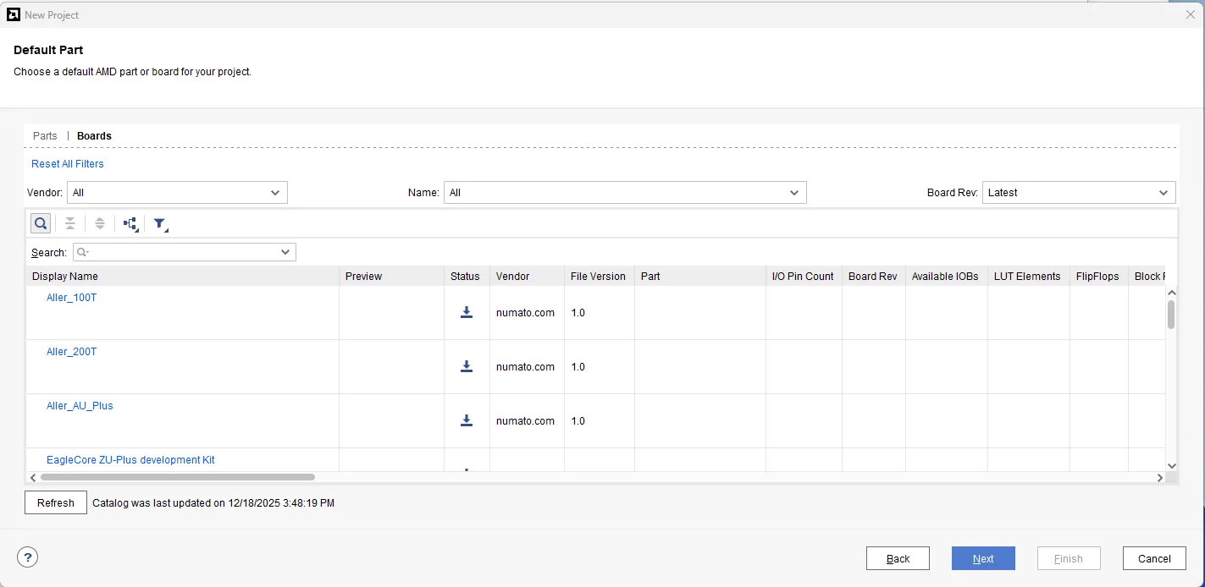Open the funnel filter icon menu
This screenshot has width=1205, height=587.
pyautogui.click(x=160, y=223)
